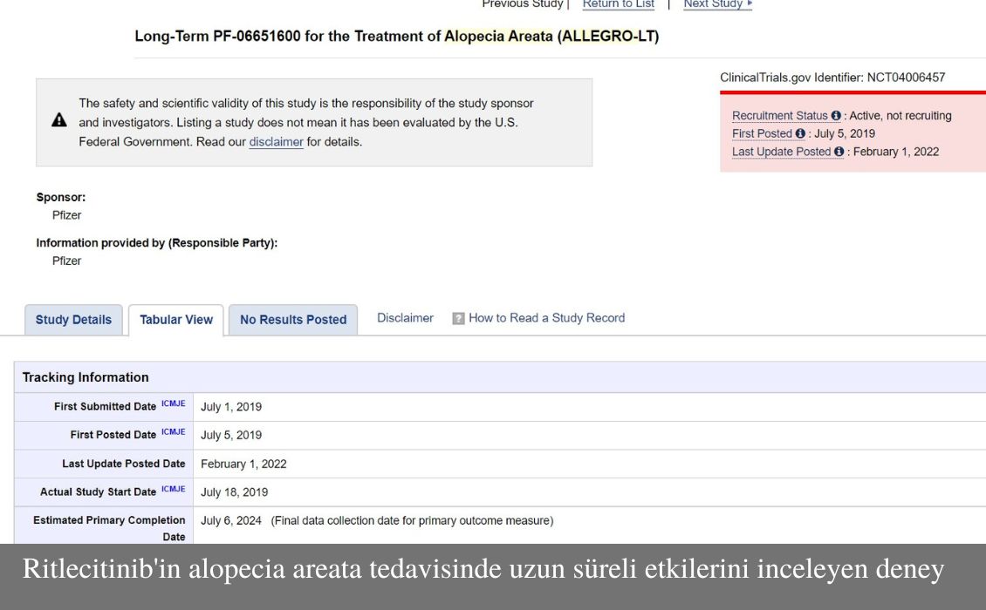
Task: Open the No Results Posted tab
Action: [293, 320]
